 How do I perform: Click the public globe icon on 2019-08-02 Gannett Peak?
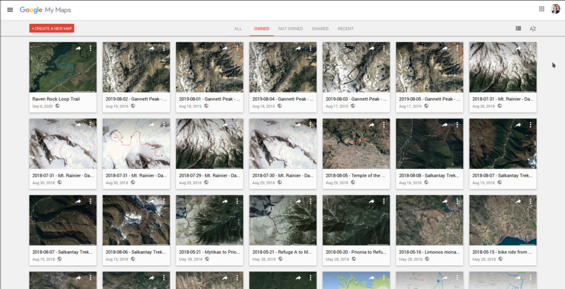click(133, 106)
